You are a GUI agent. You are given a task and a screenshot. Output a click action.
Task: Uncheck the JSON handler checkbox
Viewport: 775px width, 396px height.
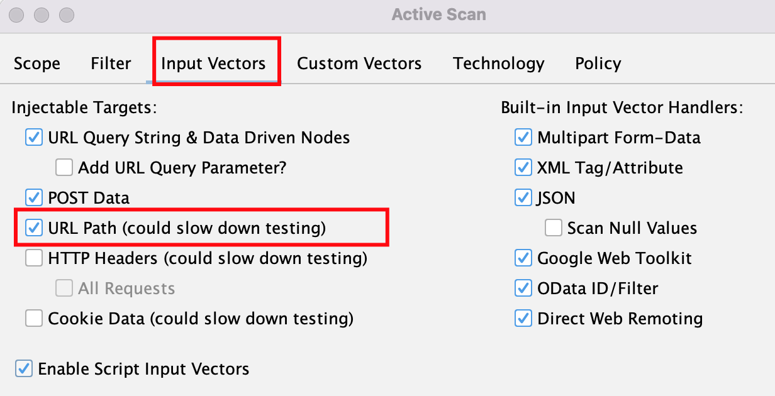click(523, 198)
